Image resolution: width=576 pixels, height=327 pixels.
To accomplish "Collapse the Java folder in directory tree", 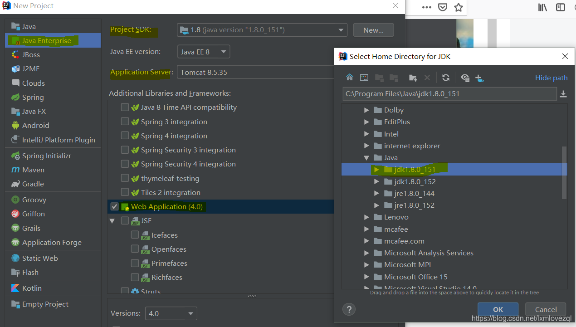I will (366, 158).
